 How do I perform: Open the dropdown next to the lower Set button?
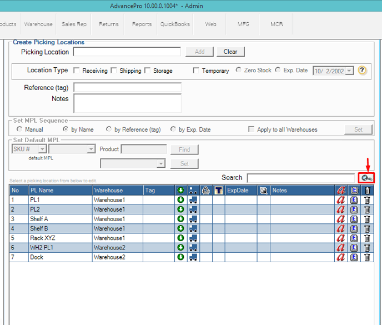click(161, 164)
